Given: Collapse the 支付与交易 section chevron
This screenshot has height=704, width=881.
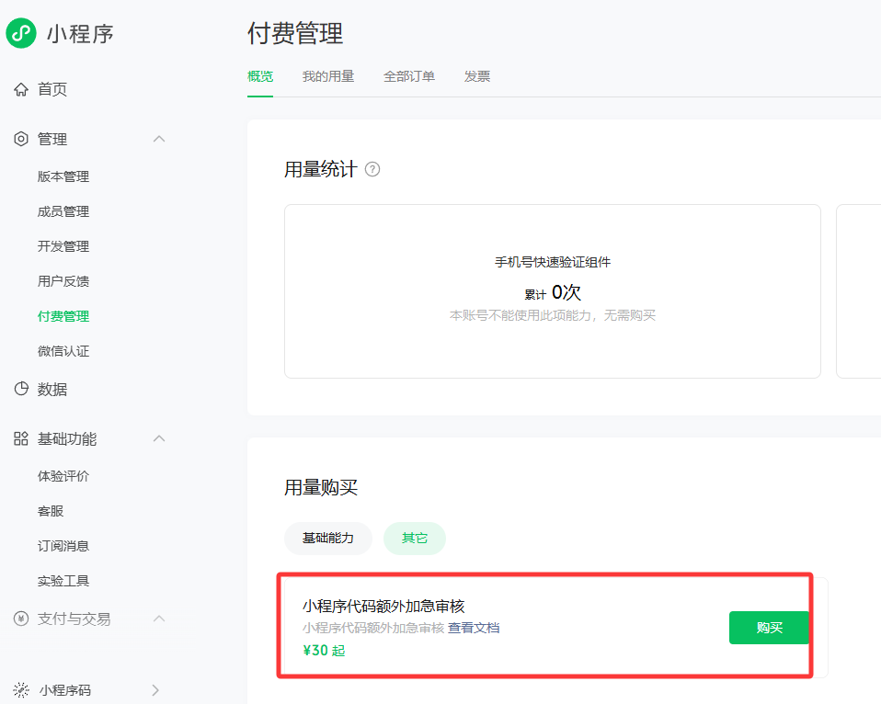Looking at the screenshot, I should point(159,619).
